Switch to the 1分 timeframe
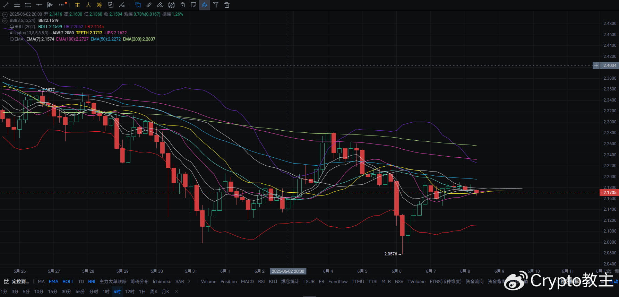This screenshot has height=297, width=619. (4, 291)
